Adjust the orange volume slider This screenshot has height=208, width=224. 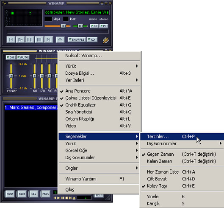[x=58, y=26]
